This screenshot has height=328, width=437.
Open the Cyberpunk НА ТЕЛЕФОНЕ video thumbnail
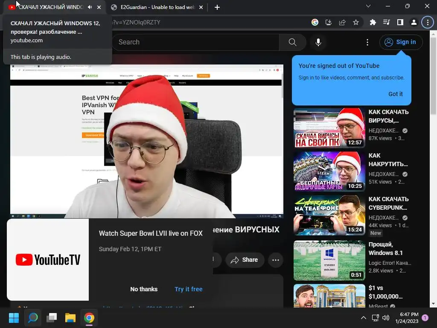[x=329, y=215]
